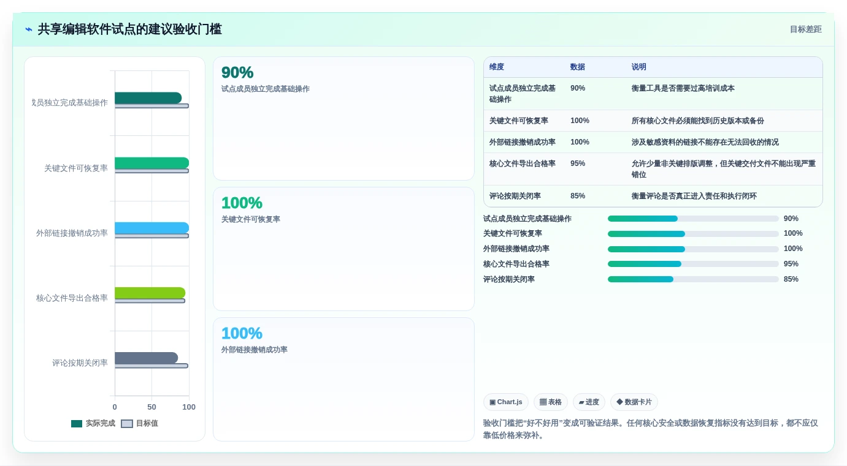Image resolution: width=847 pixels, height=466 pixels.
Task: Select the 进度 tag chip
Action: (589, 402)
